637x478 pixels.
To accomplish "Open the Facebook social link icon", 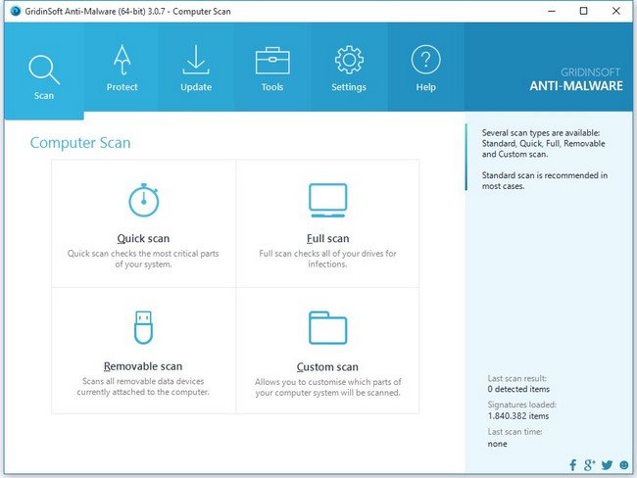I will coord(573,465).
